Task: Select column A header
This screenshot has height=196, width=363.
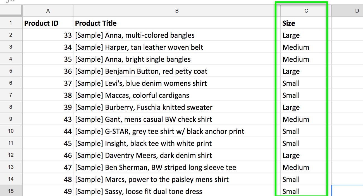Action: (48, 11)
